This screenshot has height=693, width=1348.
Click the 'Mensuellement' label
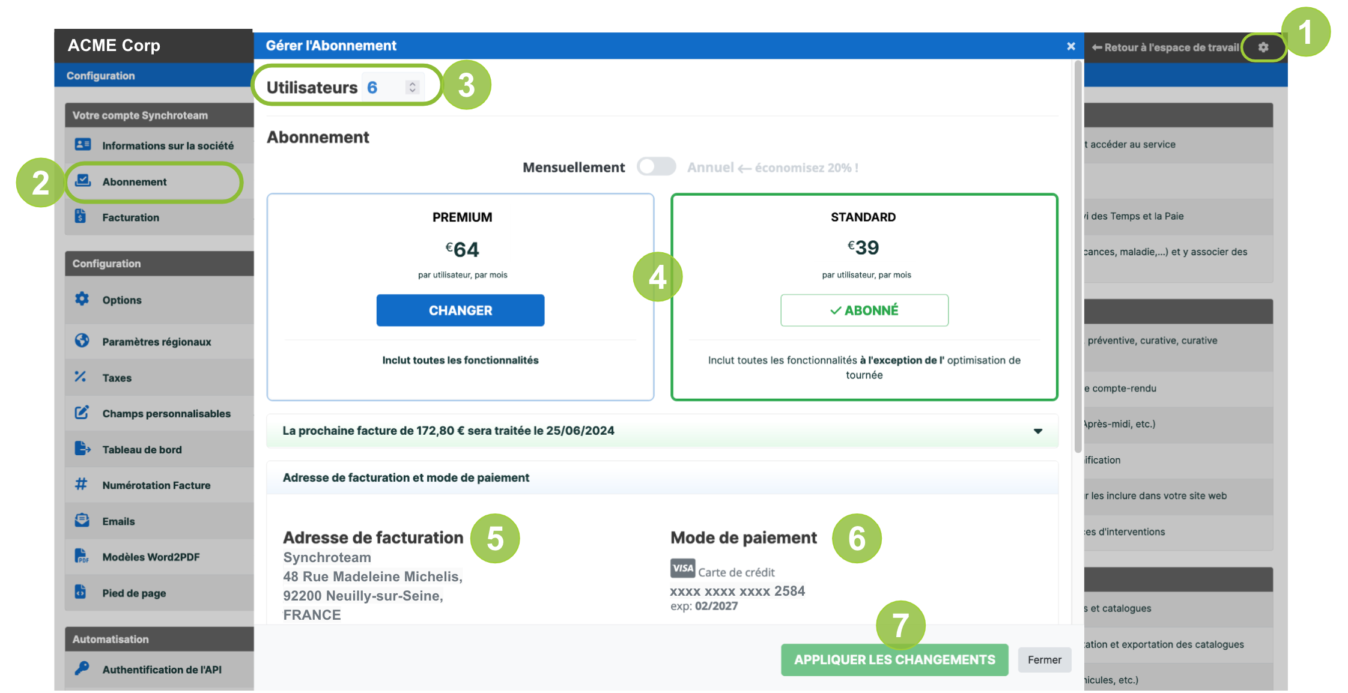pos(574,168)
